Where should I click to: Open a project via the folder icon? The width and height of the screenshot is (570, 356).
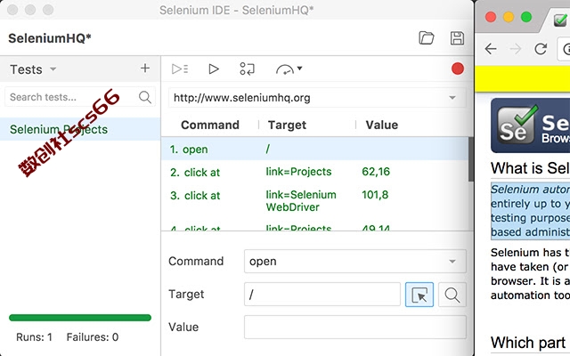click(x=426, y=37)
